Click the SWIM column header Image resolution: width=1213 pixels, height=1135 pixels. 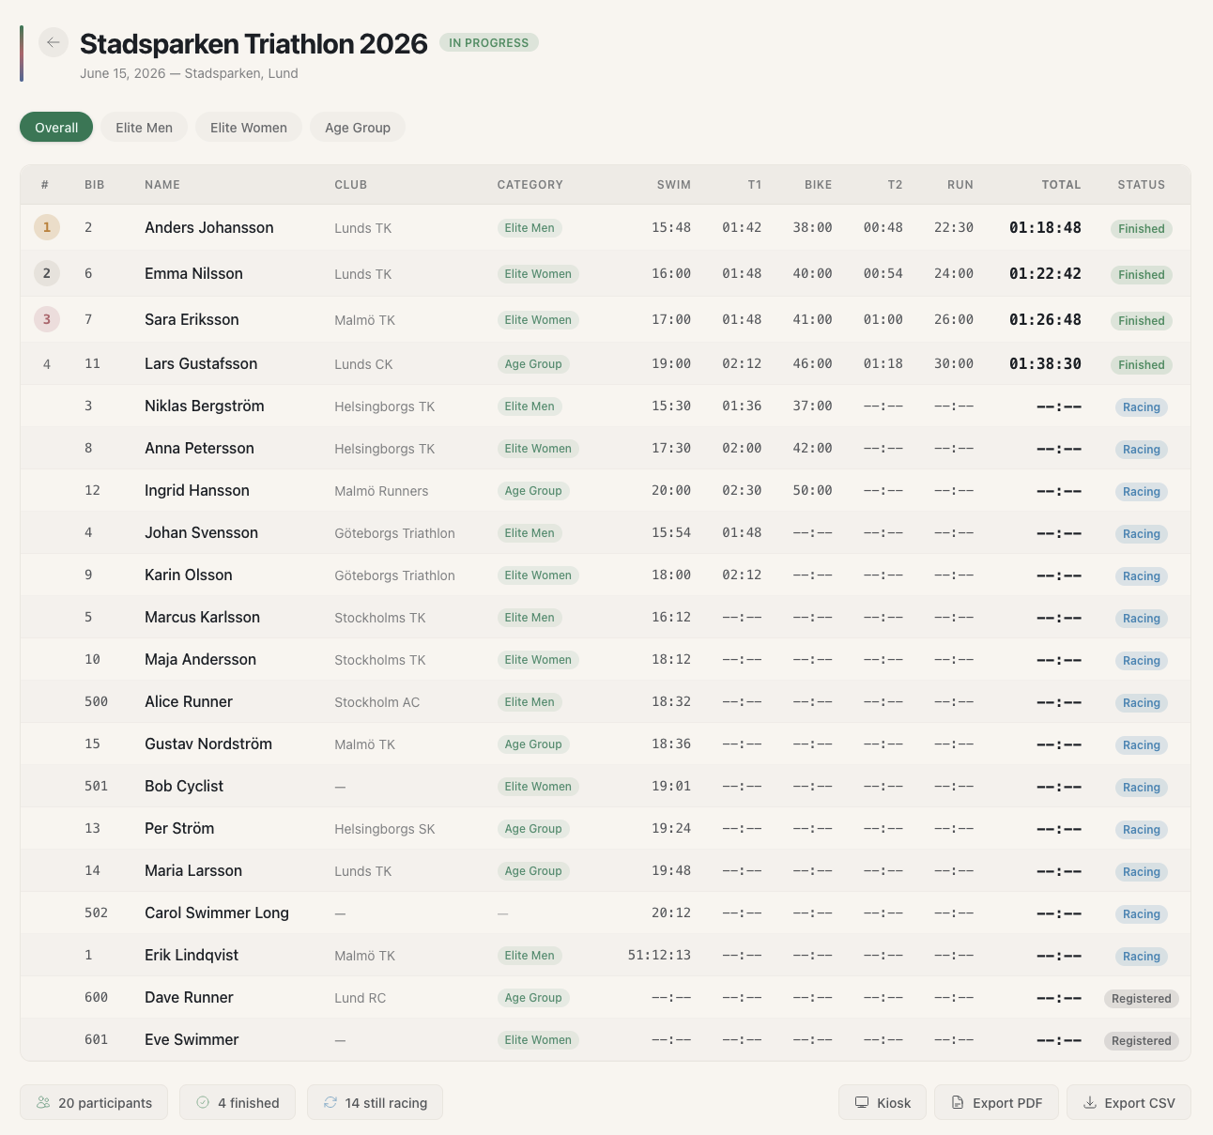click(x=674, y=185)
